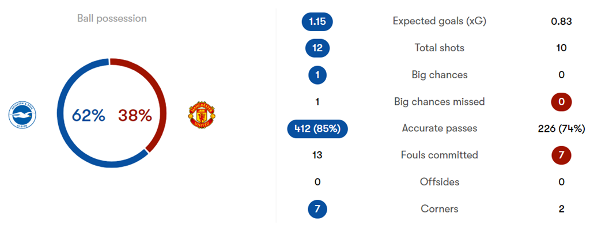Click the Expected goals (xG) label
590x232 pixels.
pos(439,21)
